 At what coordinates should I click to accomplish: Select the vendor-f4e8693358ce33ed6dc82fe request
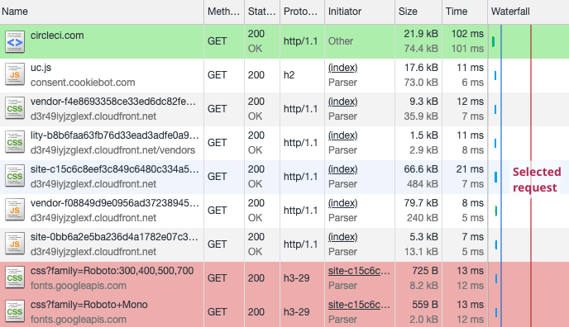point(112,102)
